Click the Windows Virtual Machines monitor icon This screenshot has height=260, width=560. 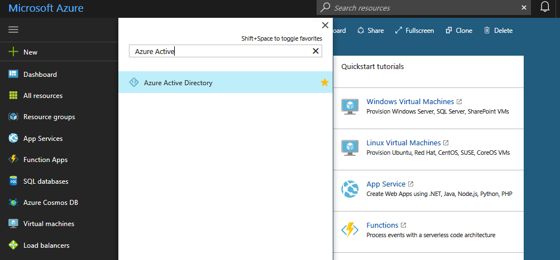pos(350,106)
